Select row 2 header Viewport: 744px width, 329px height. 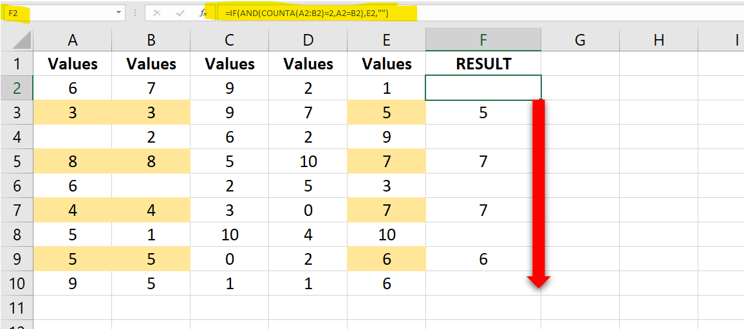[17, 87]
